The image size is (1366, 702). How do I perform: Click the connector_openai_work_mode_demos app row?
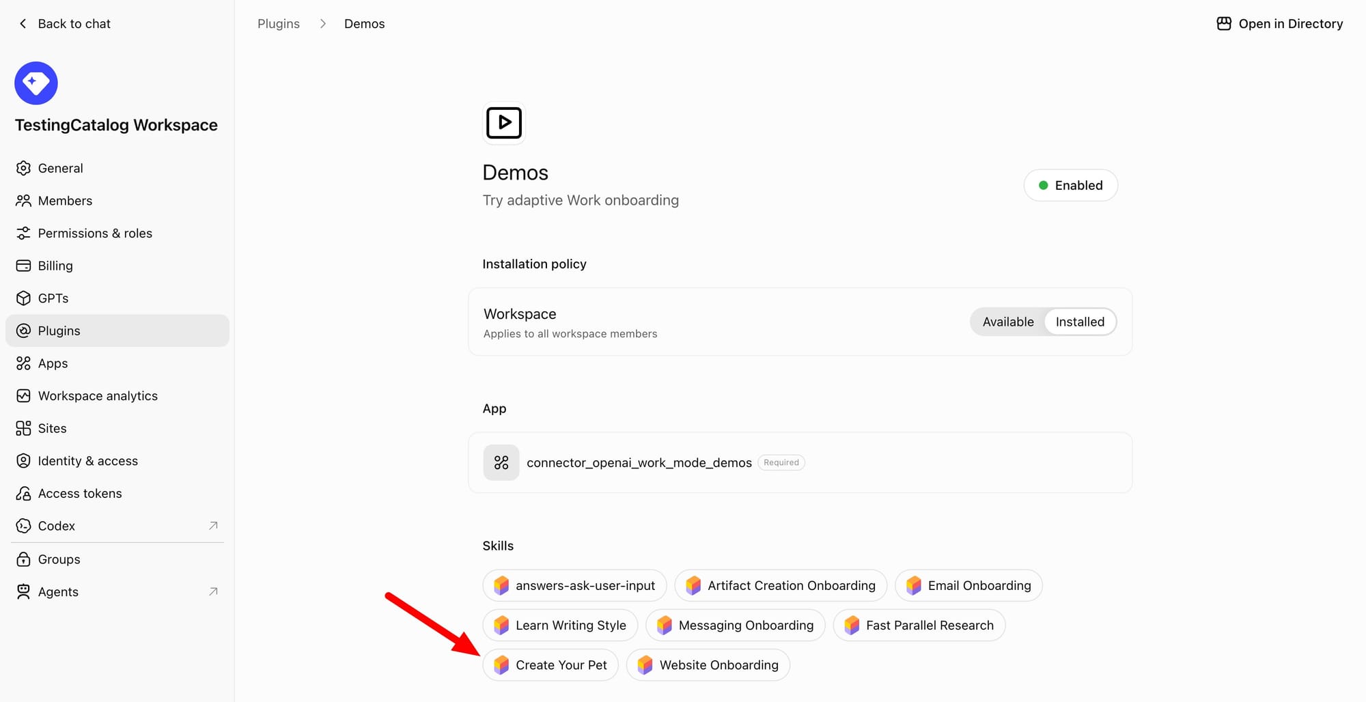point(800,463)
